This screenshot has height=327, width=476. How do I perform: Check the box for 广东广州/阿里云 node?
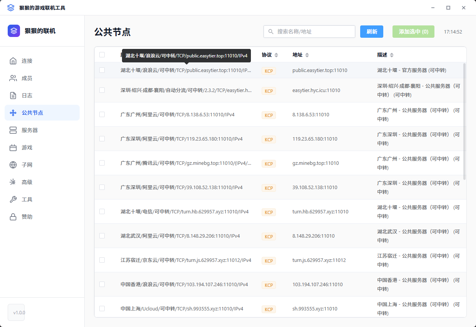coord(102,114)
